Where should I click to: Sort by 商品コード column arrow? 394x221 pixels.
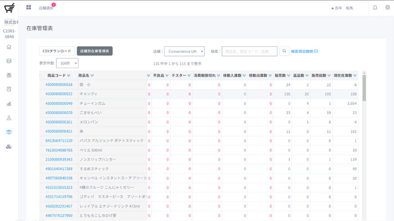69,76
